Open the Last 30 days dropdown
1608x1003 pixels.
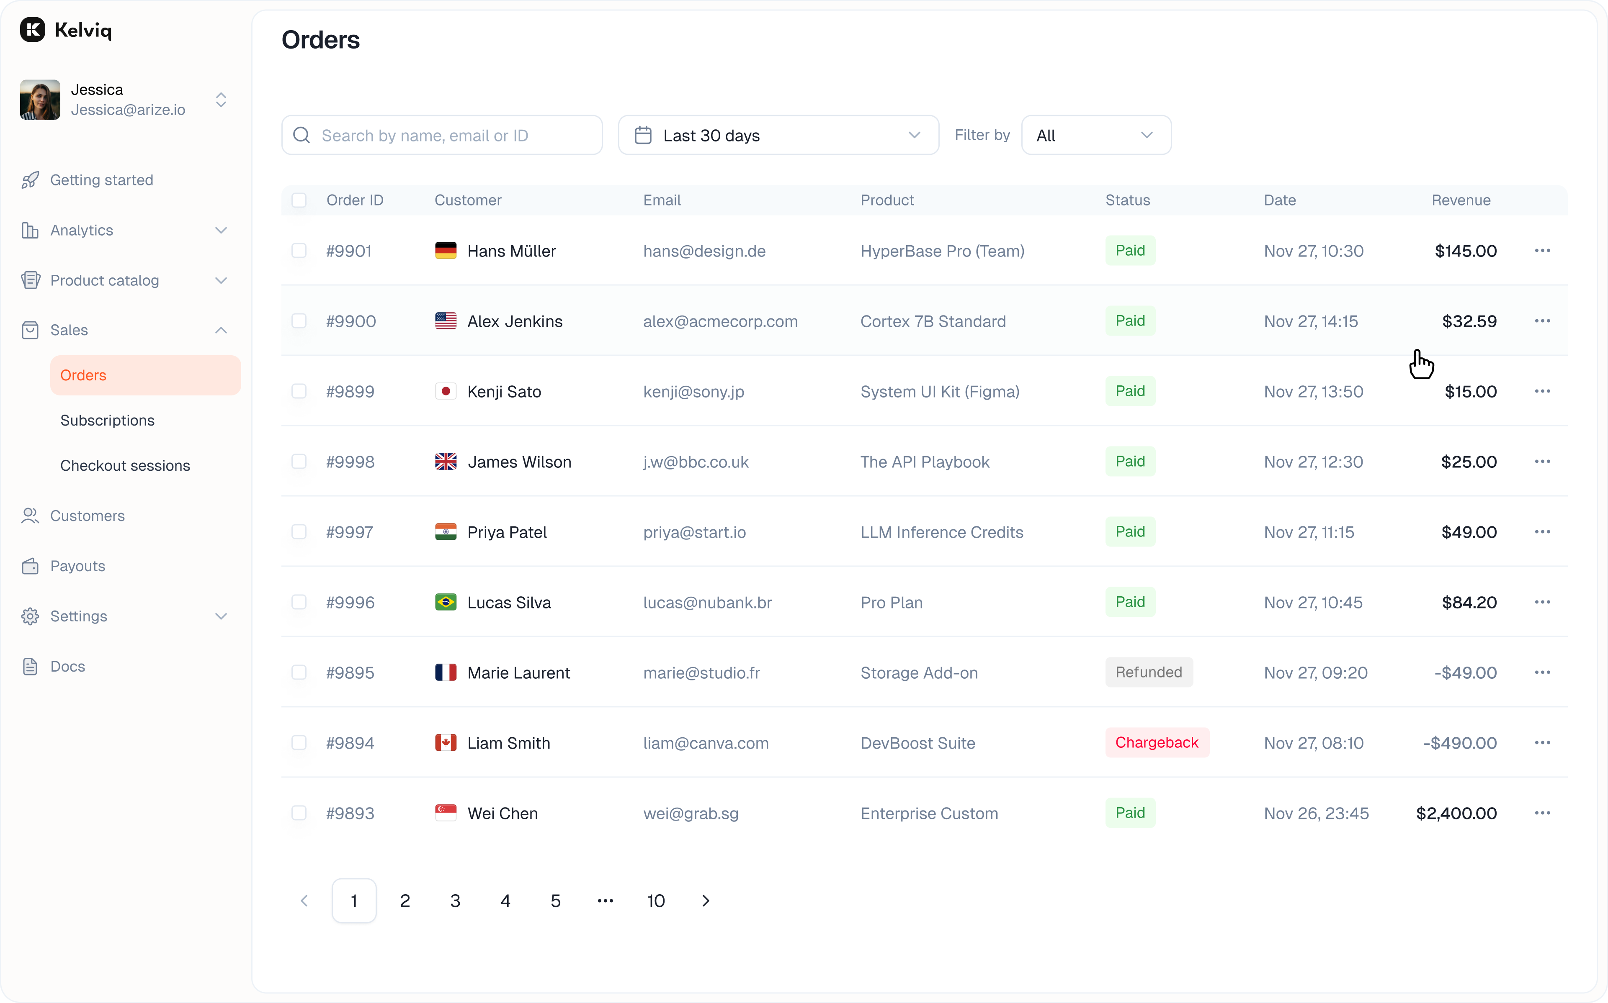click(778, 135)
